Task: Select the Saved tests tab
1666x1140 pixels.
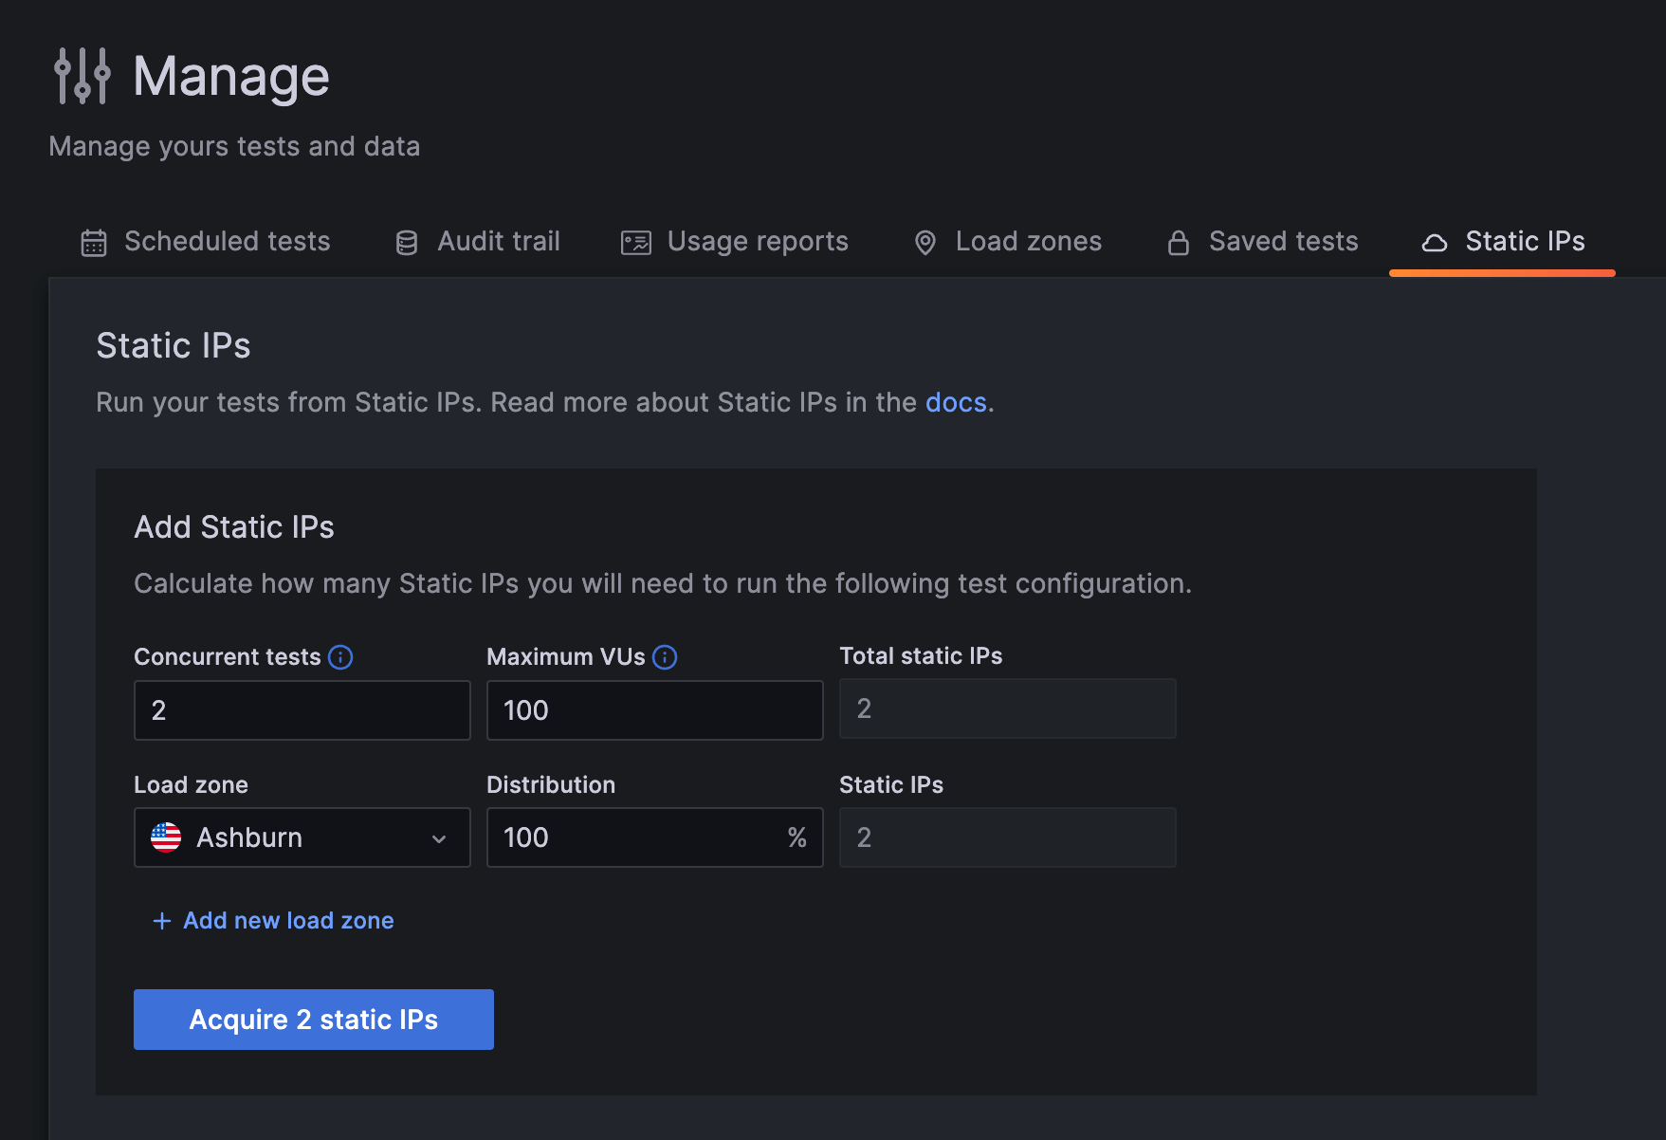Action: point(1282,242)
